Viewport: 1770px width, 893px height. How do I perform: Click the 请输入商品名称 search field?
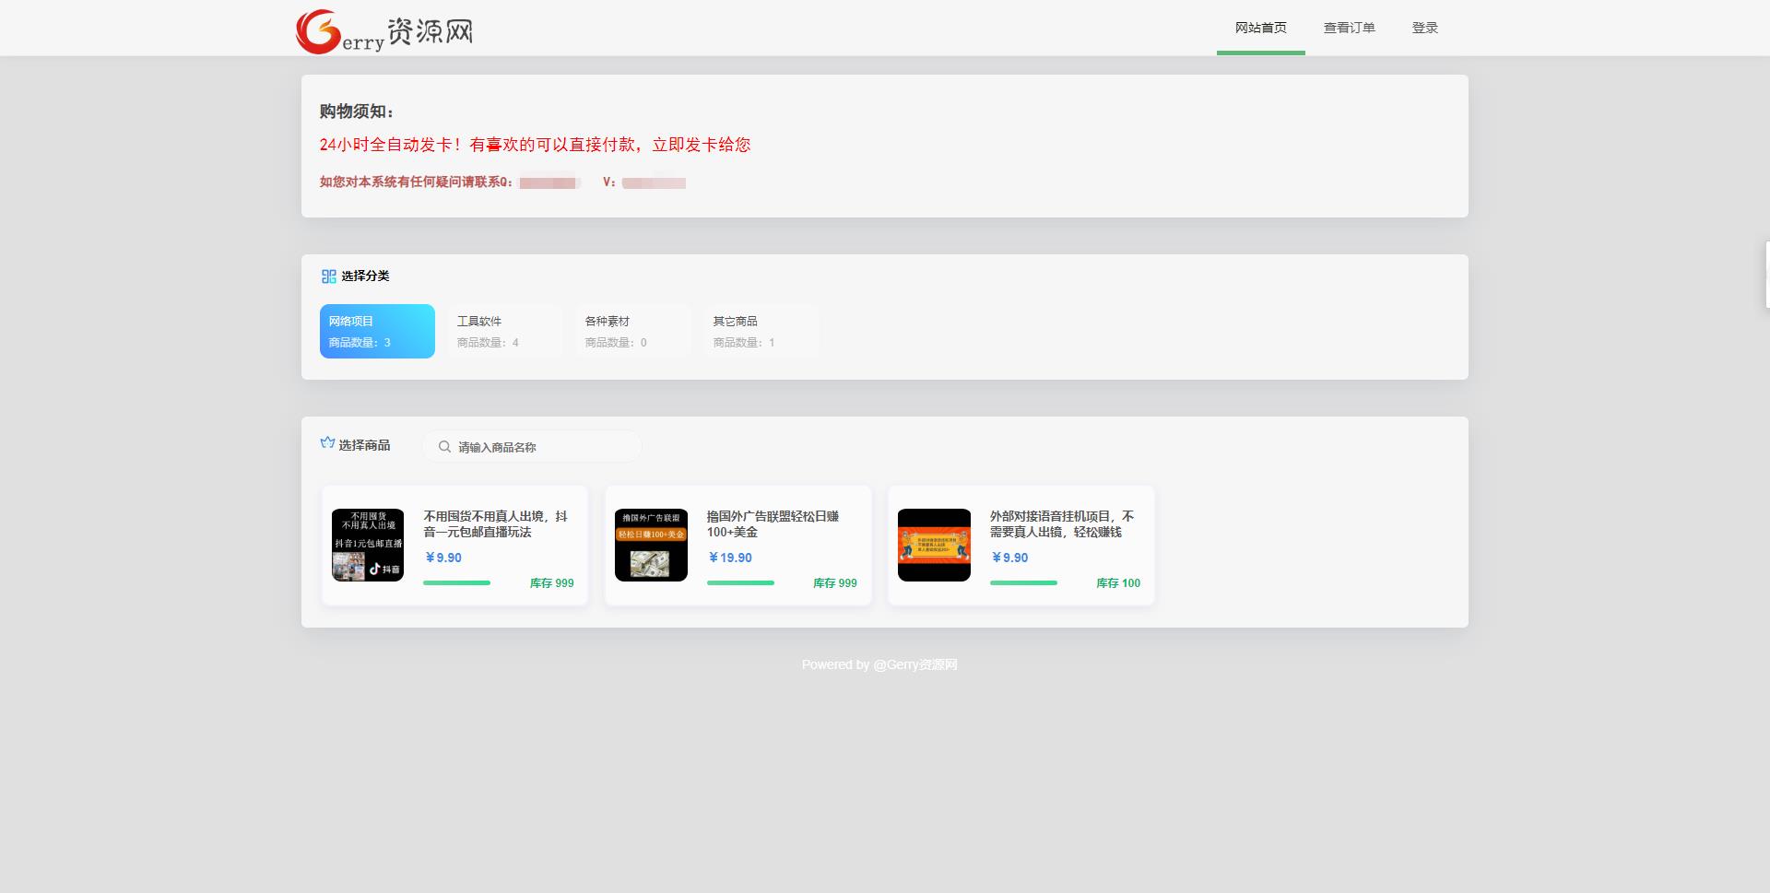point(532,446)
